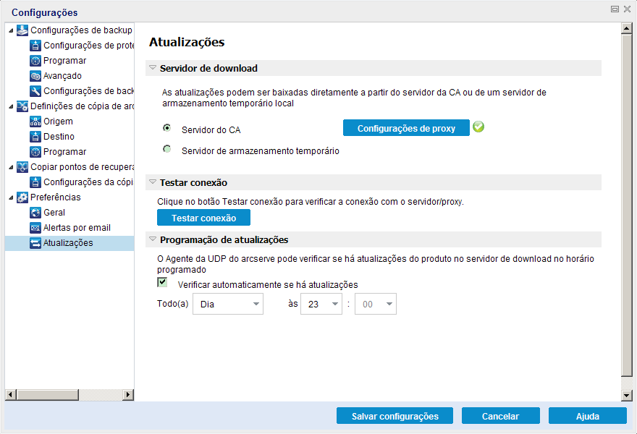The image size is (637, 434).
Task: Click the Origem icon
Action: tap(35, 122)
